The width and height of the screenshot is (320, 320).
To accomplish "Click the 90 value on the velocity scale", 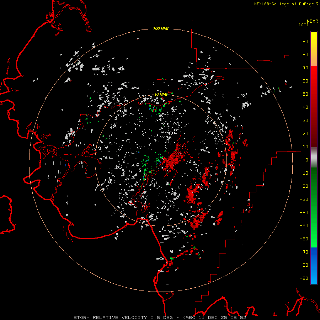I will [x=305, y=42].
